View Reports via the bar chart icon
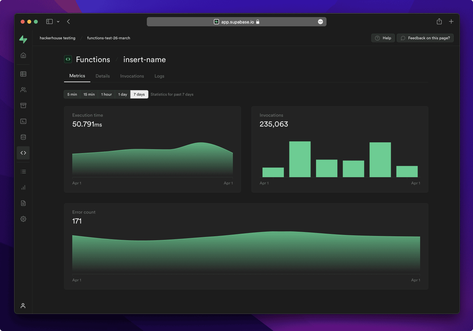This screenshot has width=473, height=331. 23,187
